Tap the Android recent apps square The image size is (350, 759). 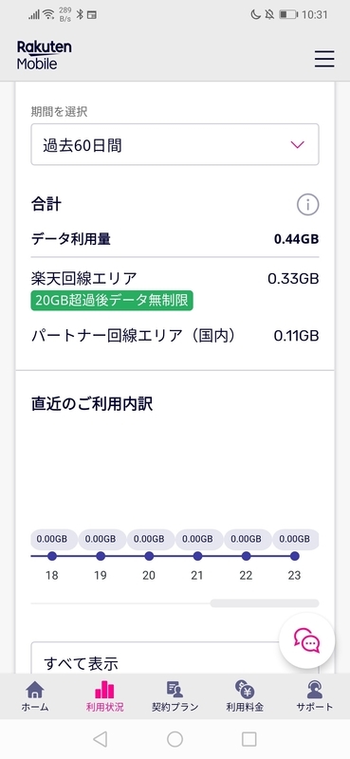[249, 739]
